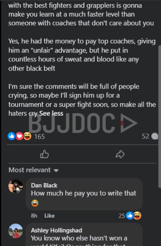Image resolution: width=161 pixels, height=246 pixels.
Task: Click the comment bubble icon beside 52
Action: (x=155, y=136)
